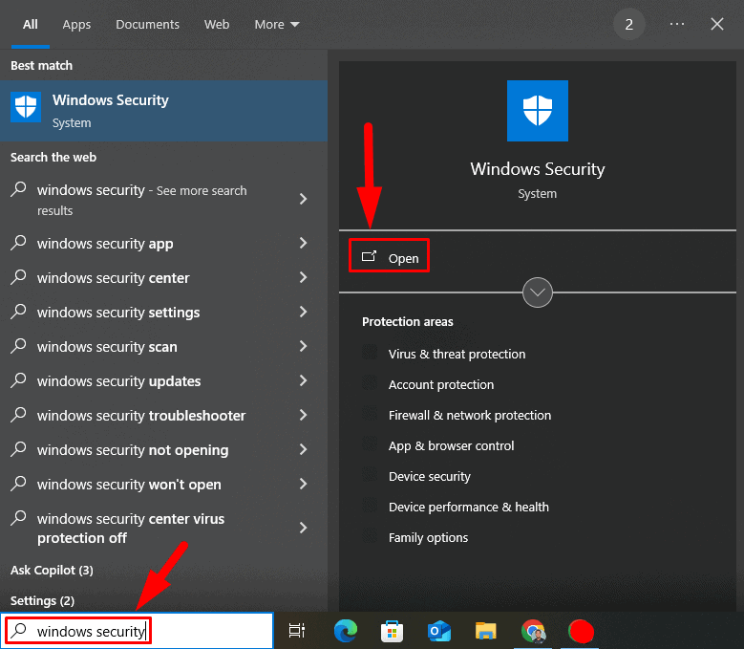Open Microsoft Store from the taskbar
The image size is (744, 649).
392,631
